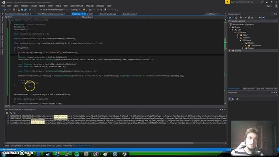Viewport: 279px width, 157px height.
Task: Expand the Games folder
Action: tap(230, 51)
